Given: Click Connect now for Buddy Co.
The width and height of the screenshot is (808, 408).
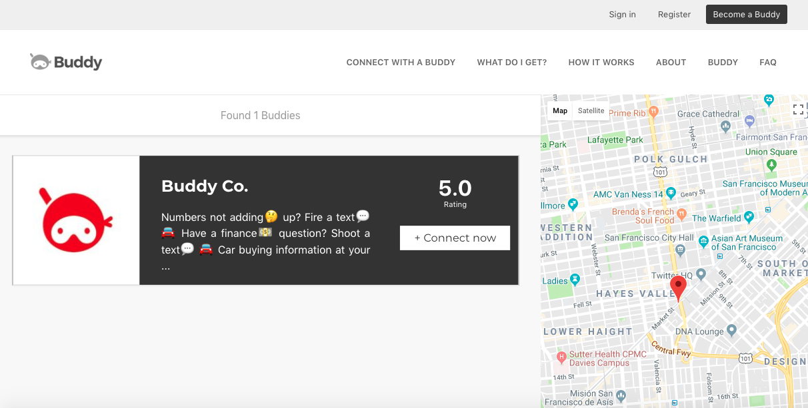Looking at the screenshot, I should pos(455,238).
